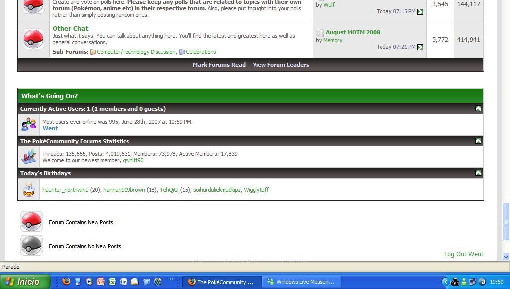Click the Messenger buddy tray icon
Image resolution: width=510 pixels, height=289 pixels.
tap(464, 282)
